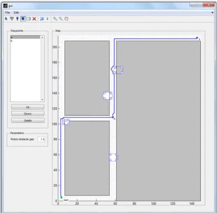The image size is (217, 213).
Task: Click the Down button
Action: pyautogui.click(x=28, y=113)
